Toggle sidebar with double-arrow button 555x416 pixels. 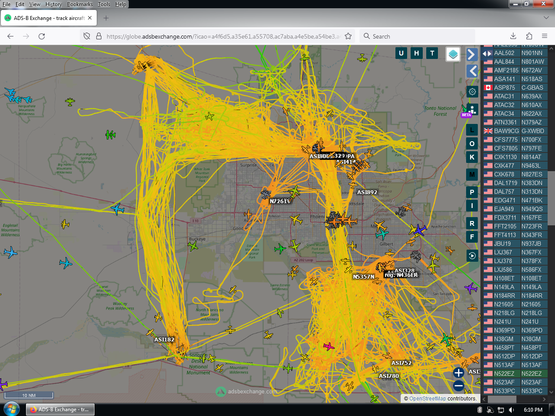(x=487, y=53)
